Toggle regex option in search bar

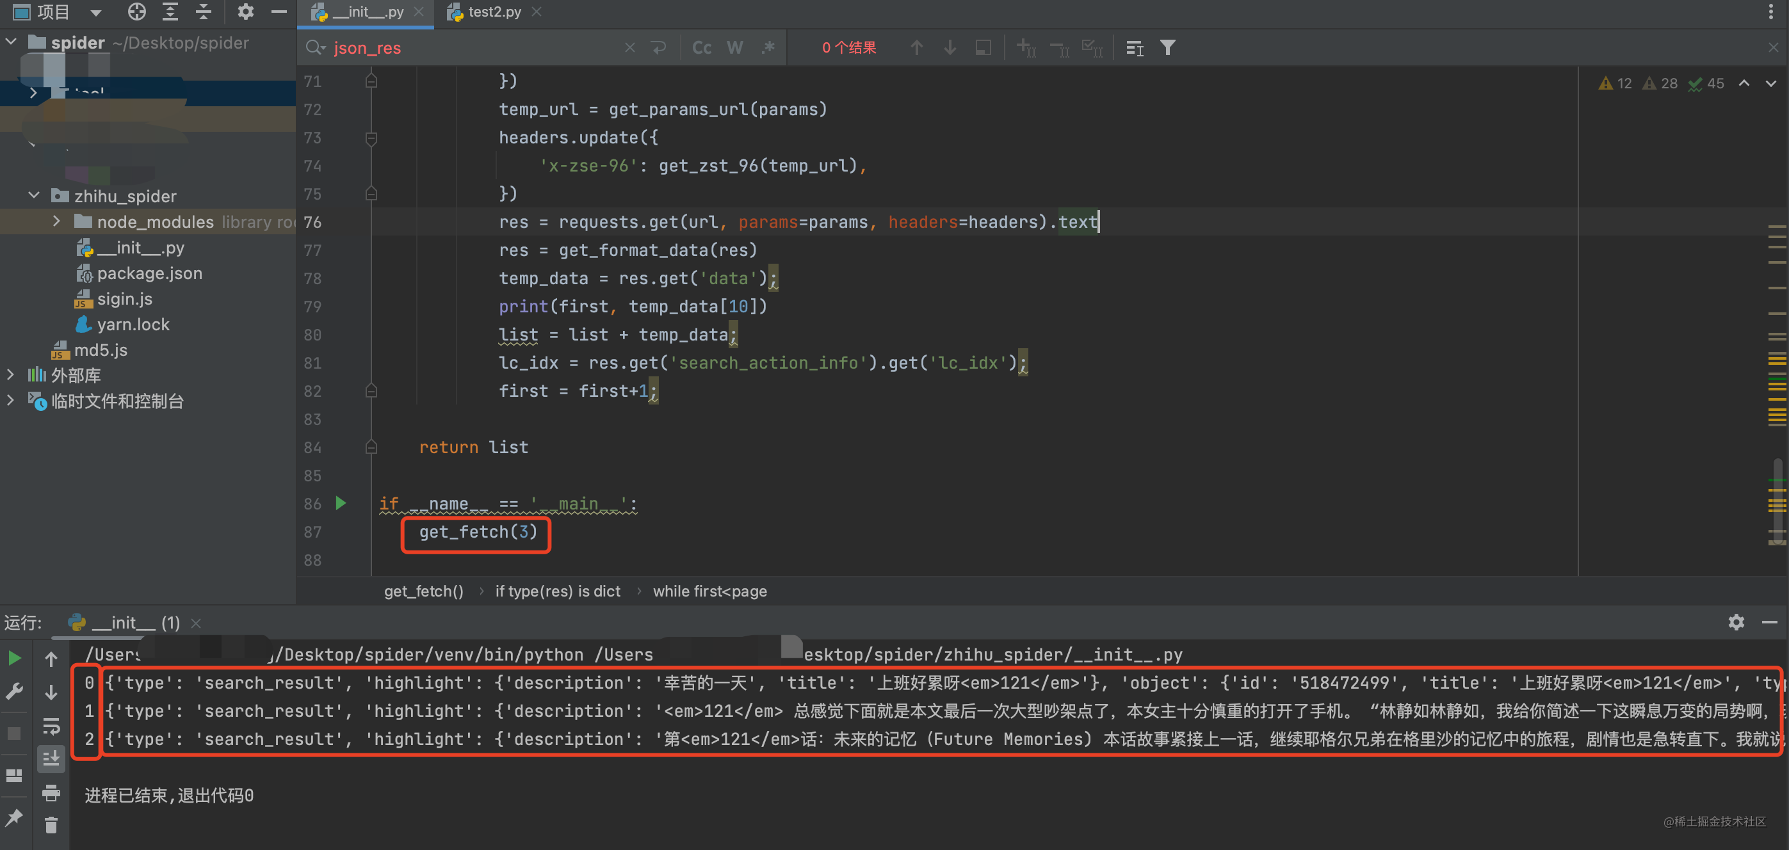tap(768, 48)
